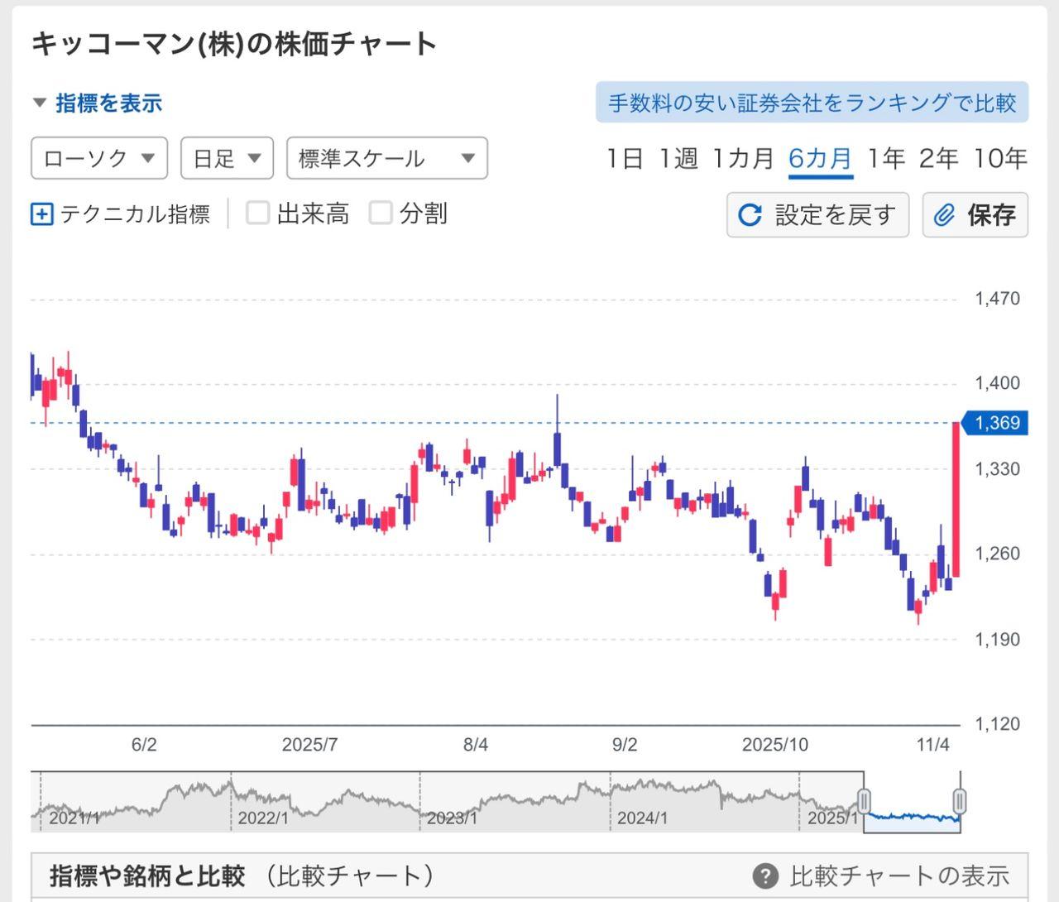Collapse the 指標を表示 section
This screenshot has height=902, width=1059.
point(38,103)
